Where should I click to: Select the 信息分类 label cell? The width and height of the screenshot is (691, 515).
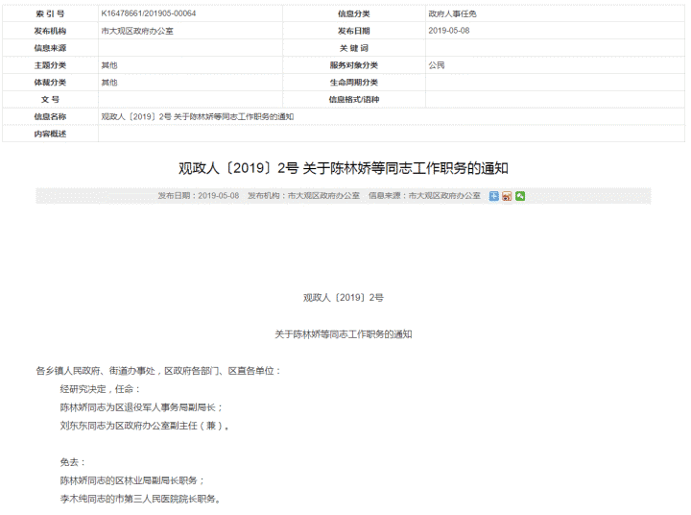tap(354, 13)
